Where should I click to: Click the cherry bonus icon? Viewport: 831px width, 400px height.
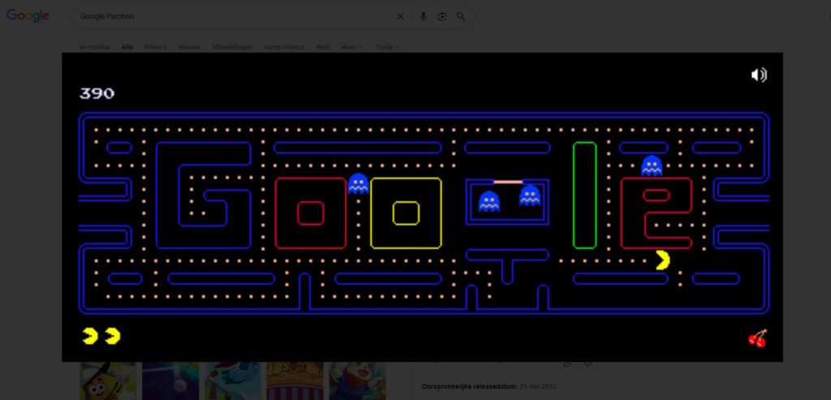[758, 338]
